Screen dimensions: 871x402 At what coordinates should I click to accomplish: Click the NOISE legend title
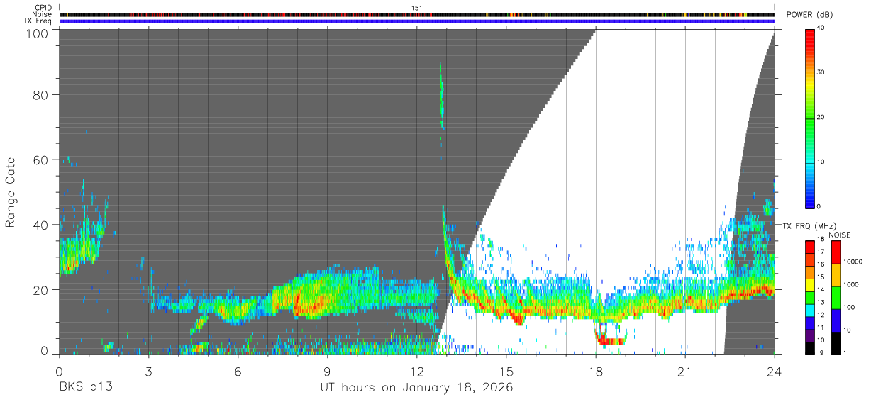(x=840, y=235)
